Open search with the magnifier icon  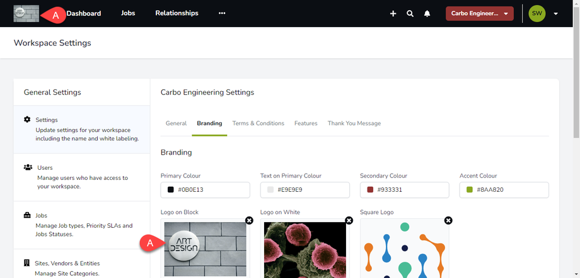(410, 13)
